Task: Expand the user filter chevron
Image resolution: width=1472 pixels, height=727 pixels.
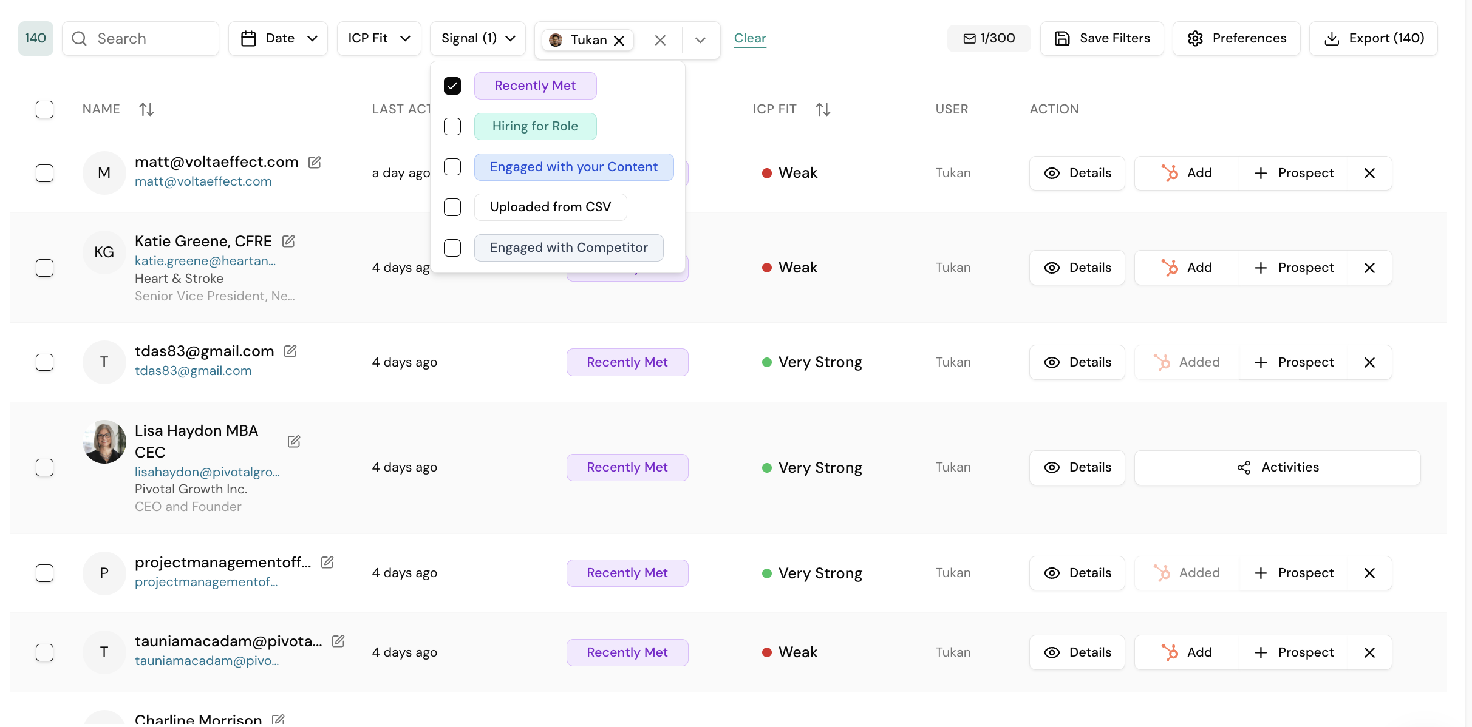Action: click(x=700, y=40)
